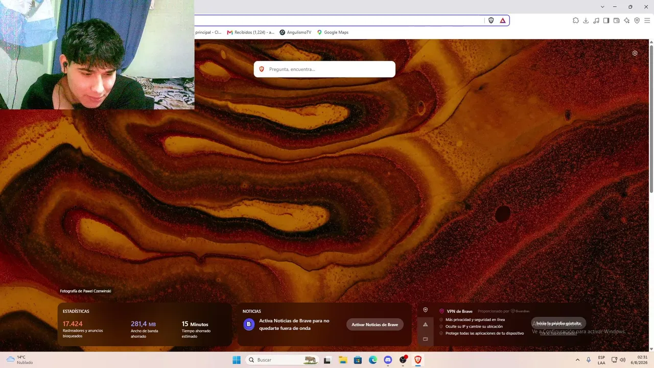Viewport: 654px width, 368px height.
Task: Launch Microsoft Store from the taskbar
Action: (358, 360)
